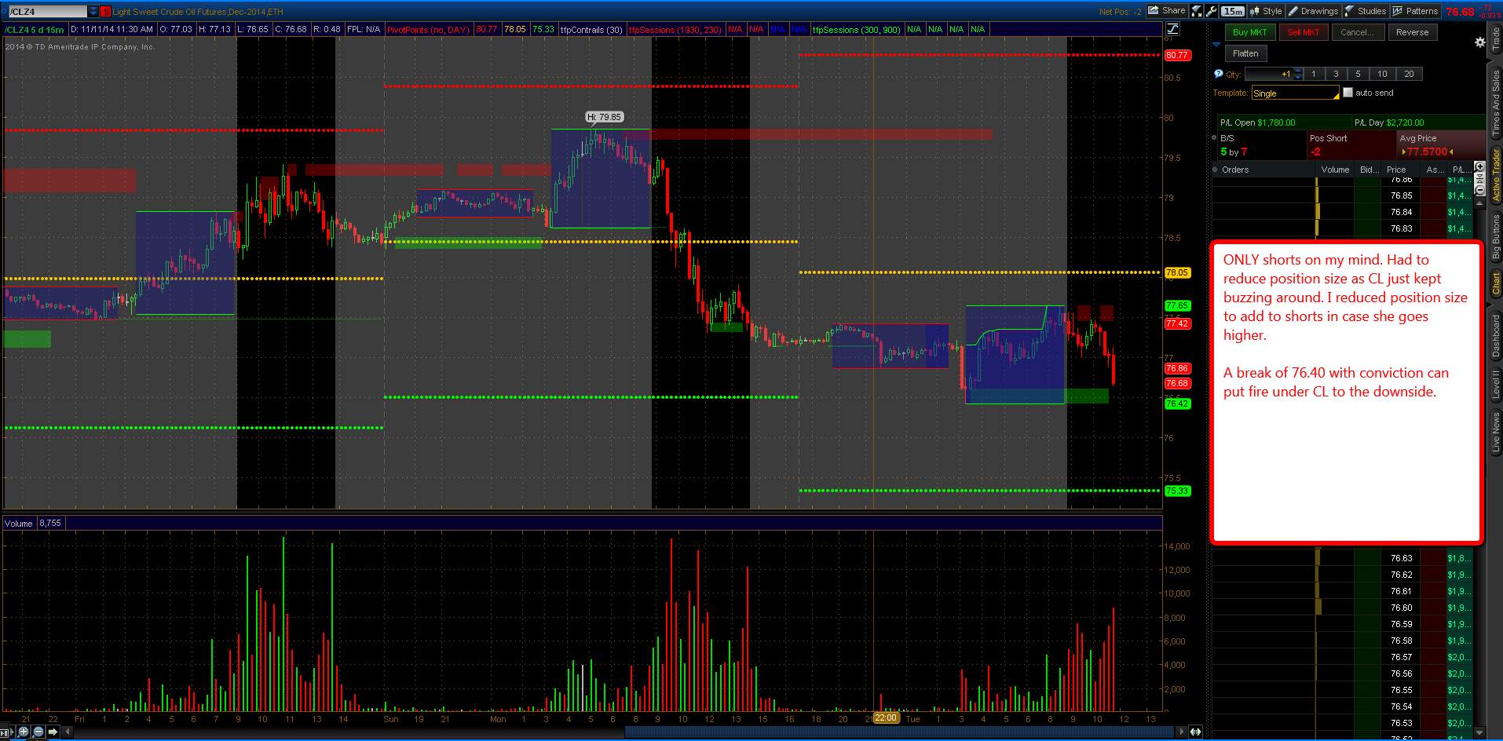1503x741 pixels.
Task: Switch to the Trade side tab
Action: pyautogui.click(x=1495, y=39)
